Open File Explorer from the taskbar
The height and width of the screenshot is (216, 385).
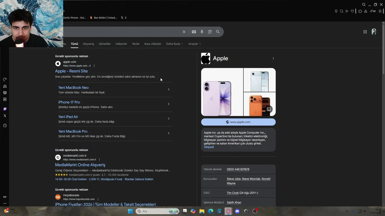click(x=202, y=211)
